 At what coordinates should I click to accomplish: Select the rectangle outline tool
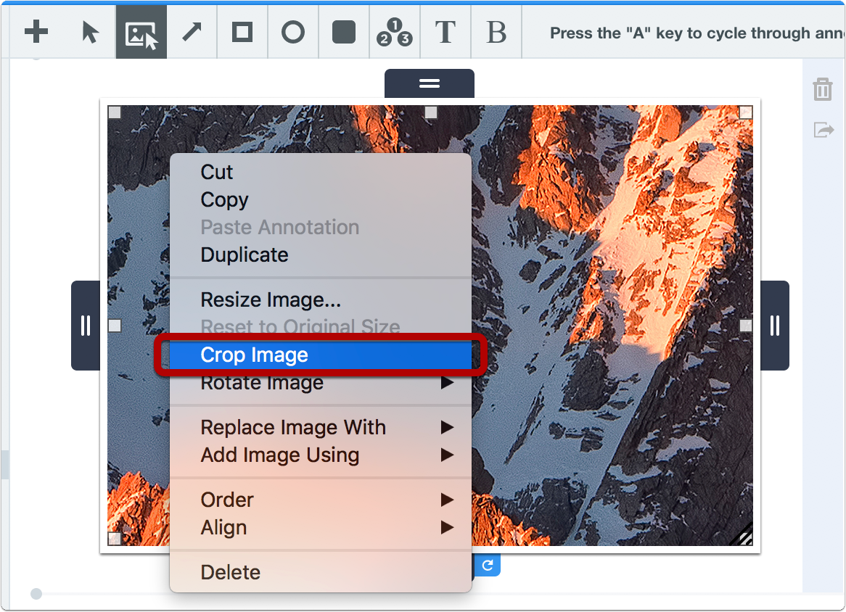[242, 32]
